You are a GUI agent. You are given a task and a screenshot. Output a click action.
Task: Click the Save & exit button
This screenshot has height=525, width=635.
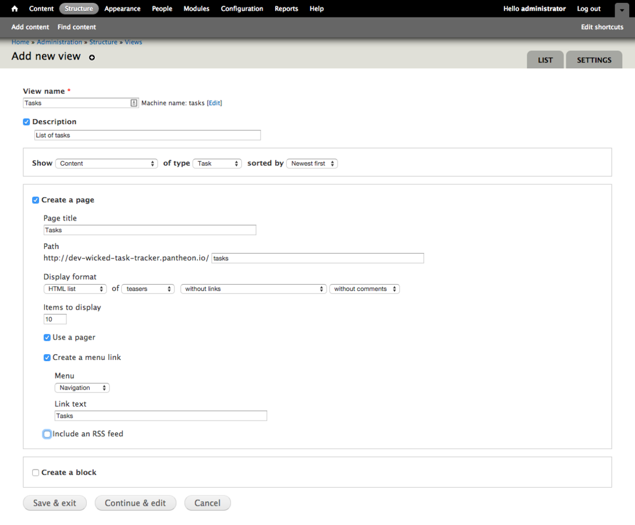tap(55, 503)
